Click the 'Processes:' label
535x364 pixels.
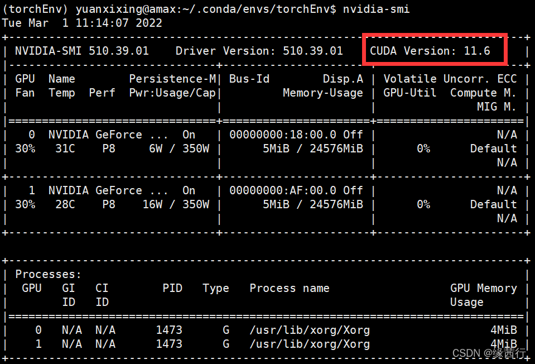(48, 274)
